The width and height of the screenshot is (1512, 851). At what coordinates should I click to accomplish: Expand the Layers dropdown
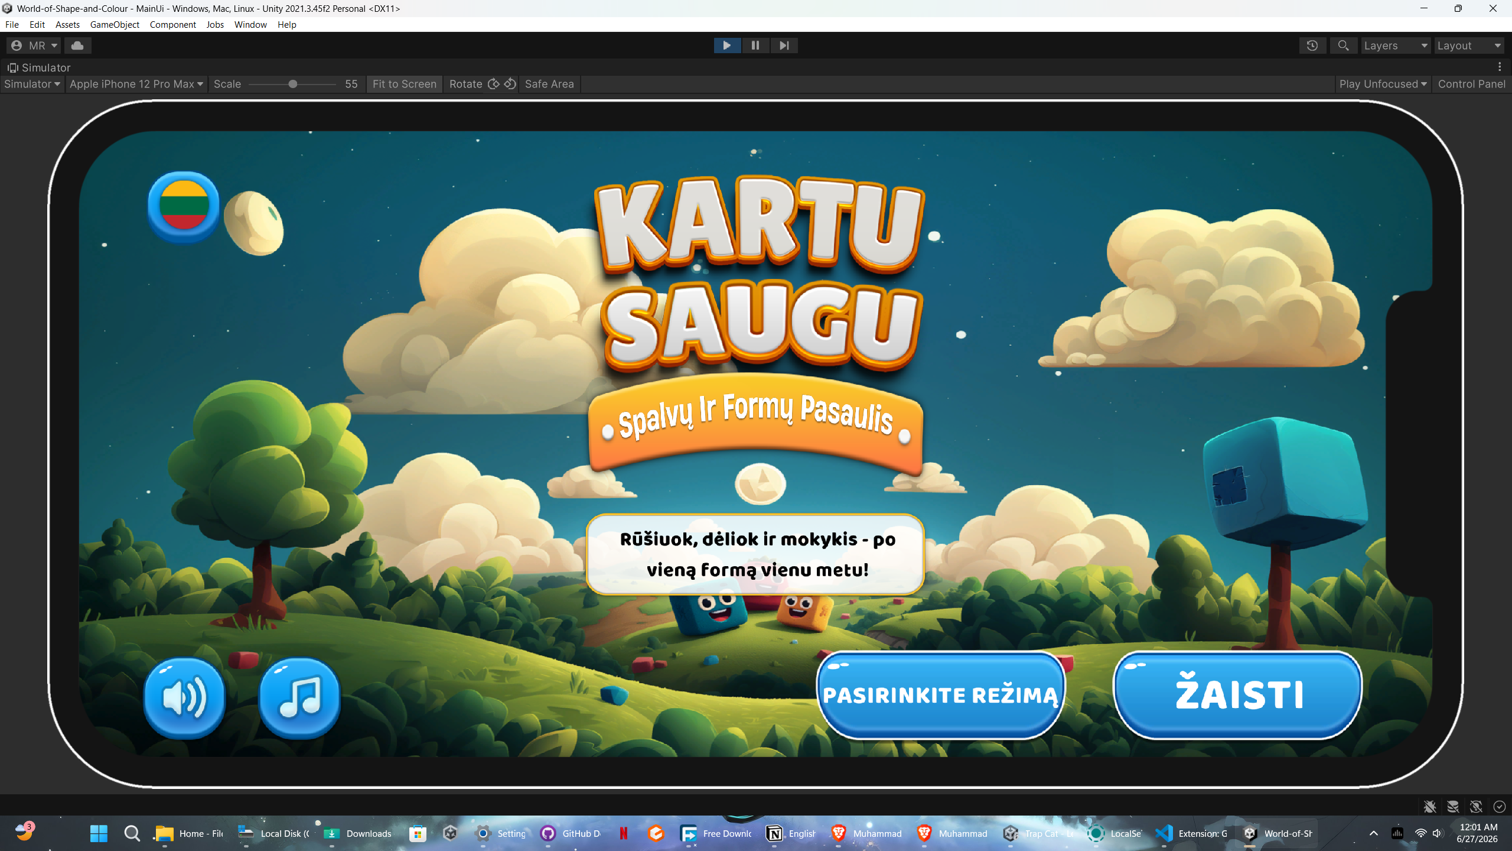tap(1395, 46)
